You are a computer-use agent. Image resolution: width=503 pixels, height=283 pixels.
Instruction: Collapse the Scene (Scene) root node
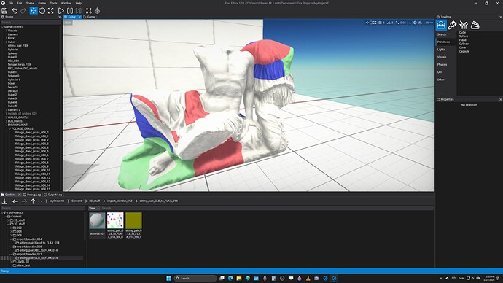click(x=2, y=27)
